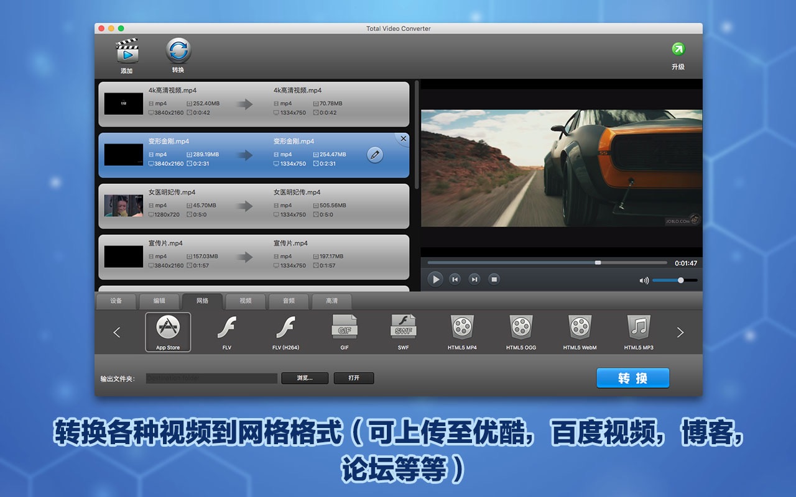Click the Destination folder input field
The width and height of the screenshot is (796, 497).
tap(211, 378)
